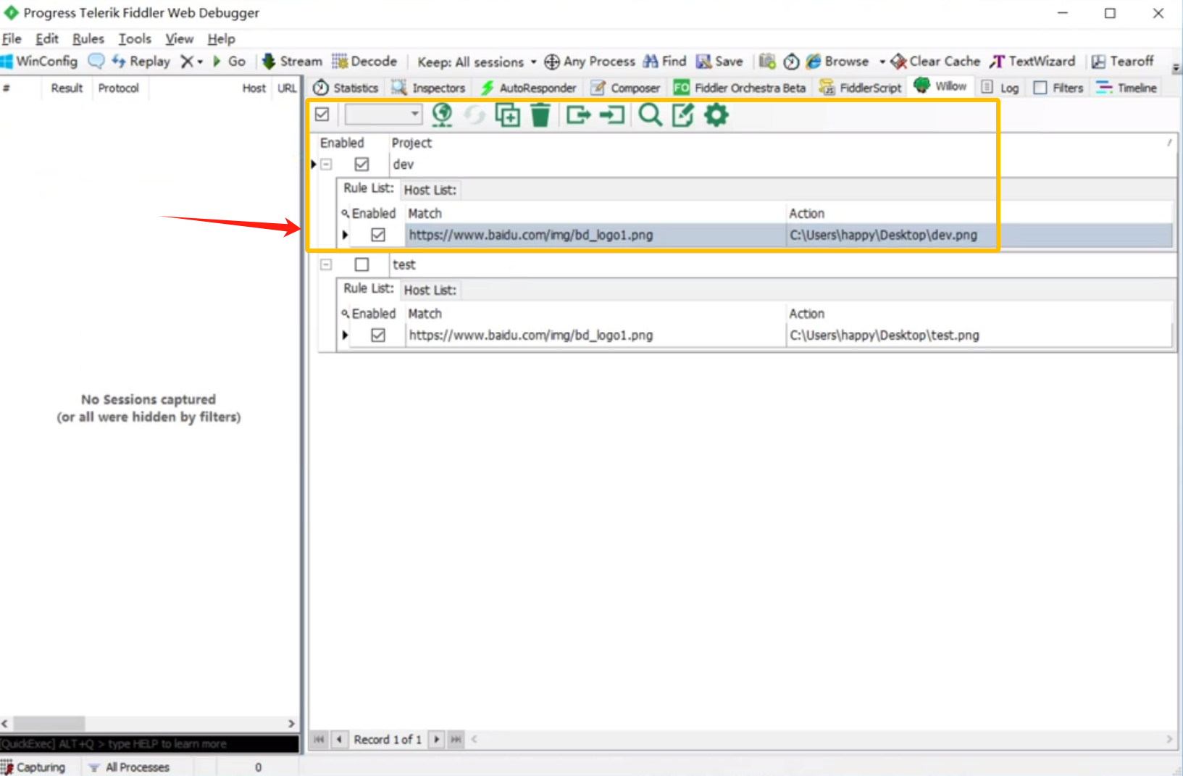Click the Clear Cache button
This screenshot has height=776, width=1183.
tap(935, 62)
